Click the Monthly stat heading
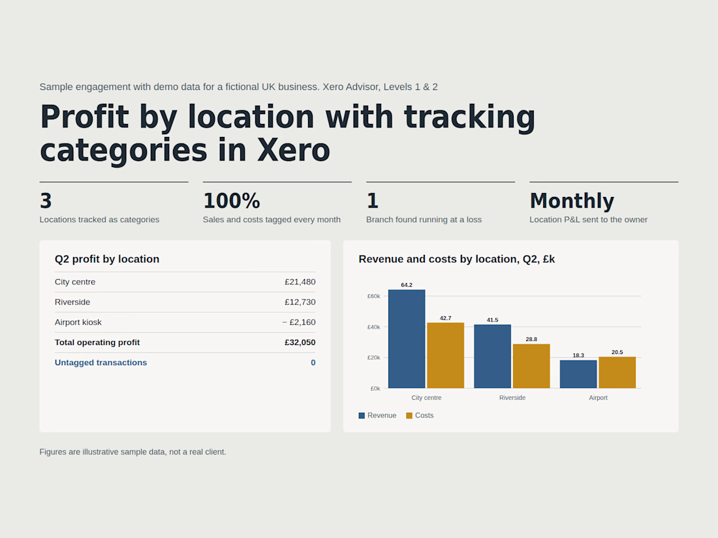 572,201
